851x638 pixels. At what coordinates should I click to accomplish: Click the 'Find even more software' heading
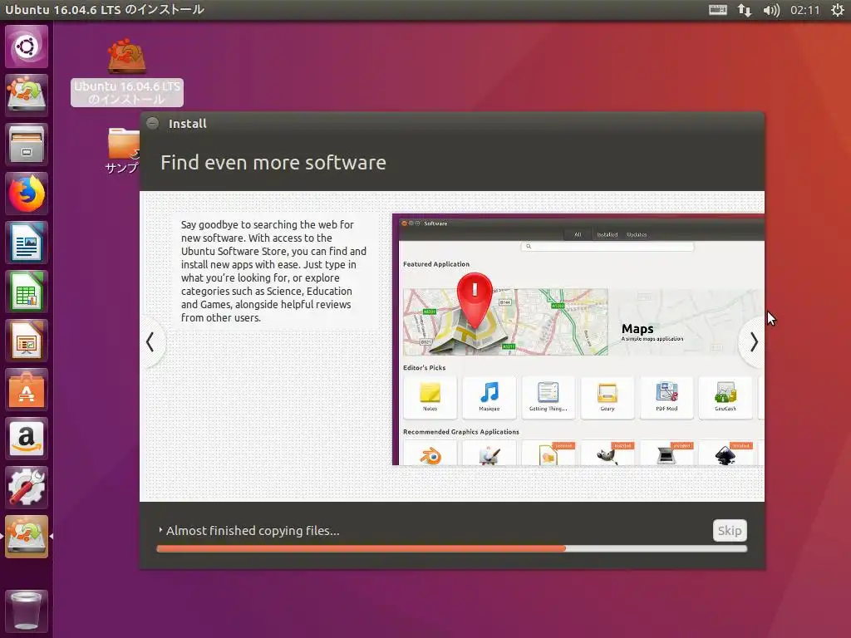pos(273,163)
